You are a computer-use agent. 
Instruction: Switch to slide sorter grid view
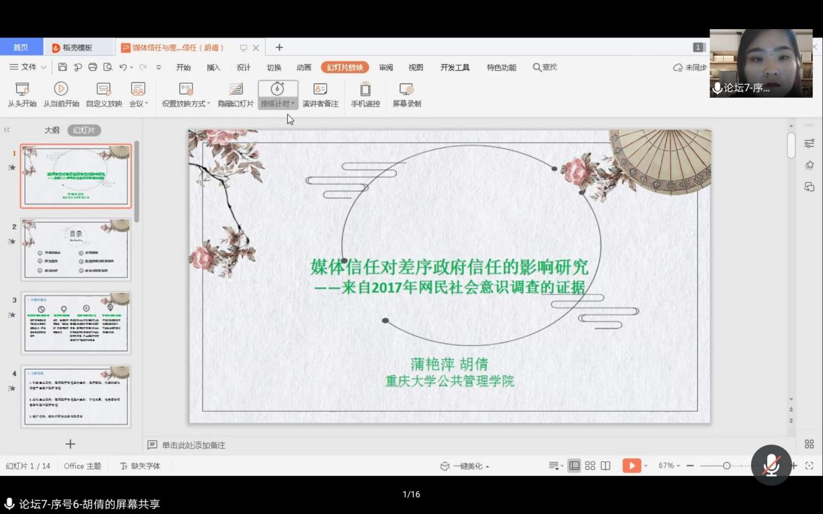590,465
